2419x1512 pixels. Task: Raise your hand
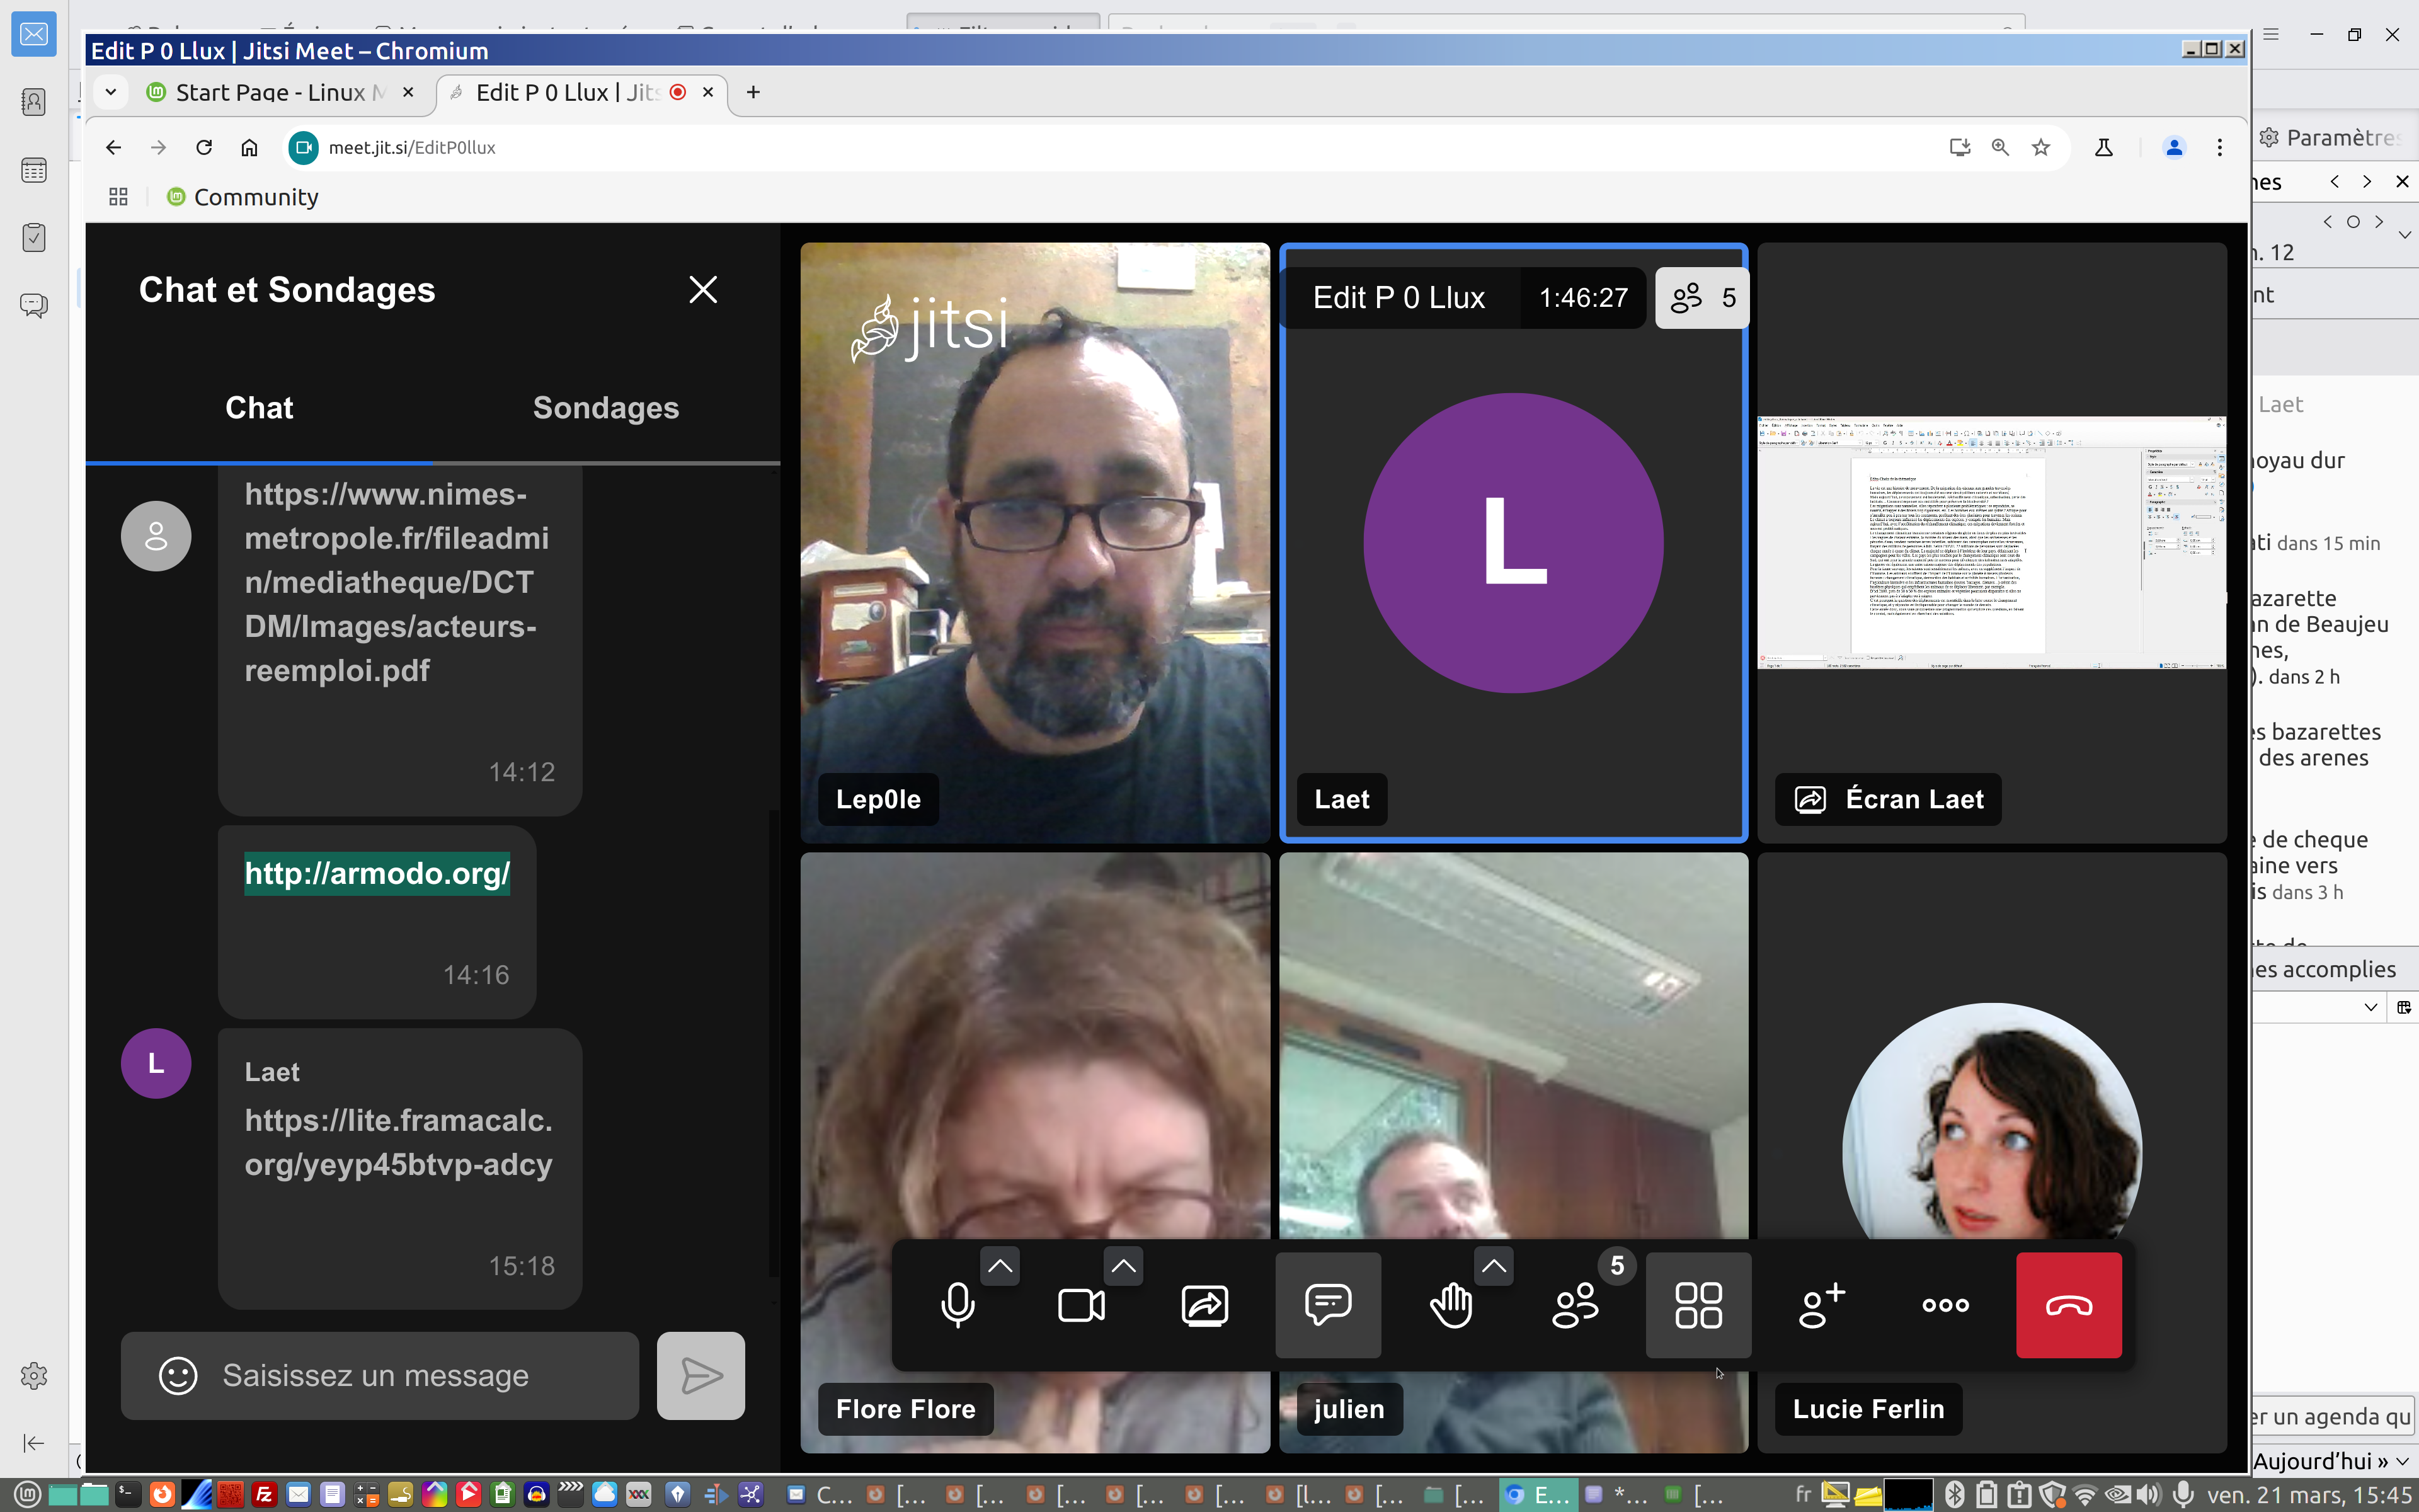[1451, 1305]
